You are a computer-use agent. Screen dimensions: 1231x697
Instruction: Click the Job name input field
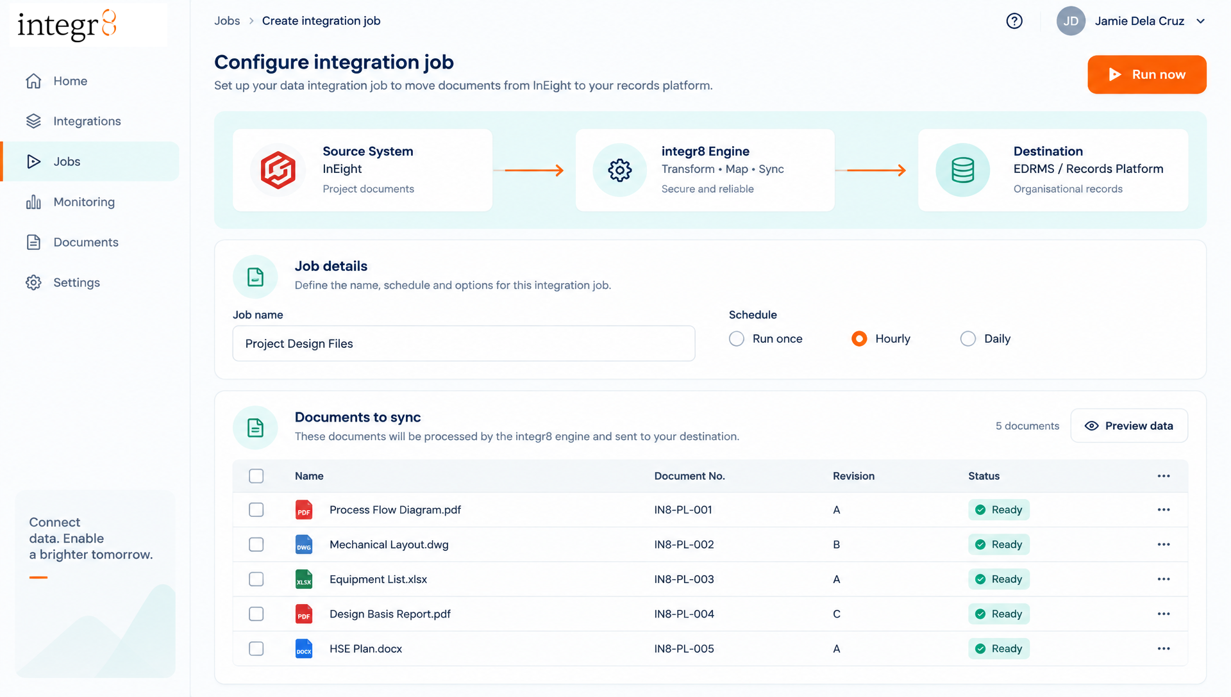[x=464, y=343]
